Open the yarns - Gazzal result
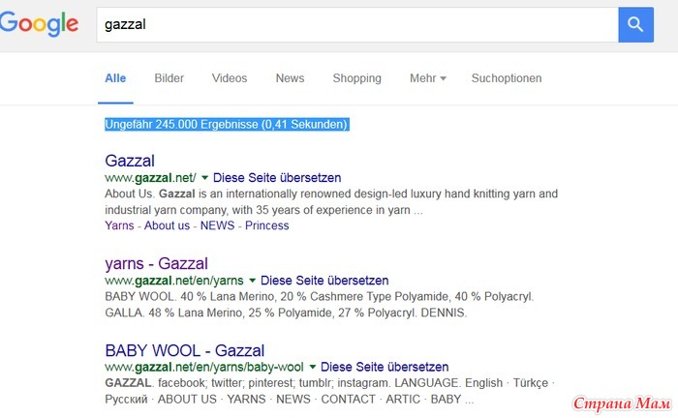Image resolution: width=678 pixels, height=418 pixels. (x=157, y=263)
